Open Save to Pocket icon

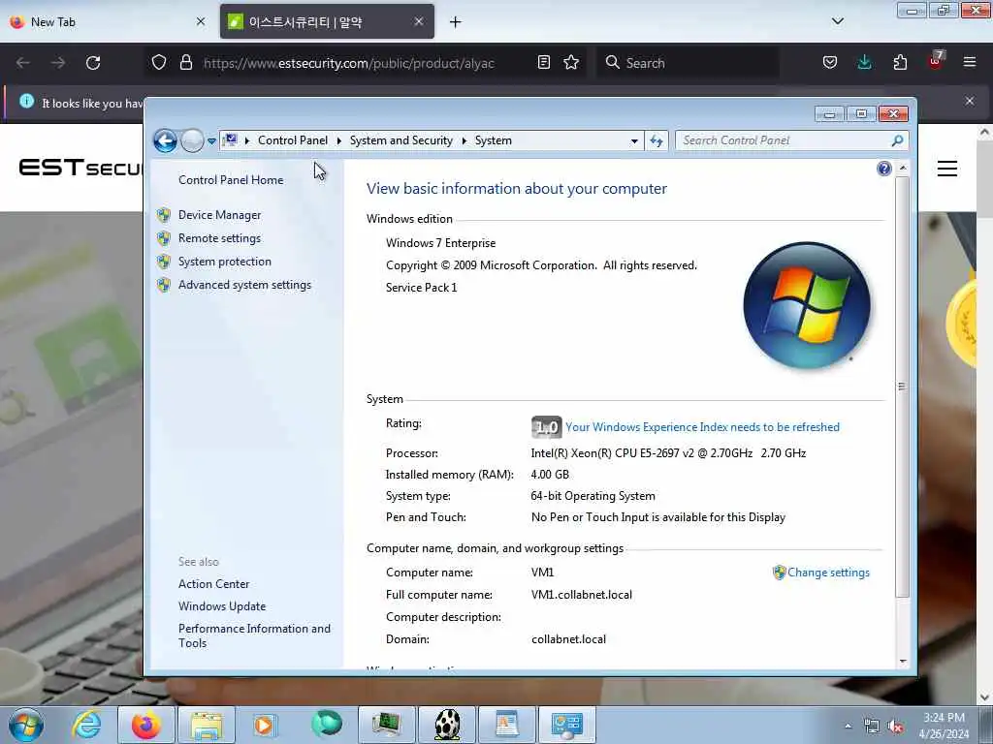pos(830,62)
